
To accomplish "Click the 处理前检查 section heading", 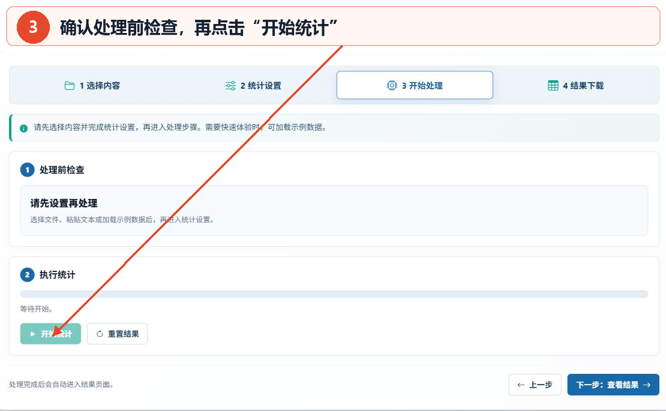I will (x=62, y=170).
